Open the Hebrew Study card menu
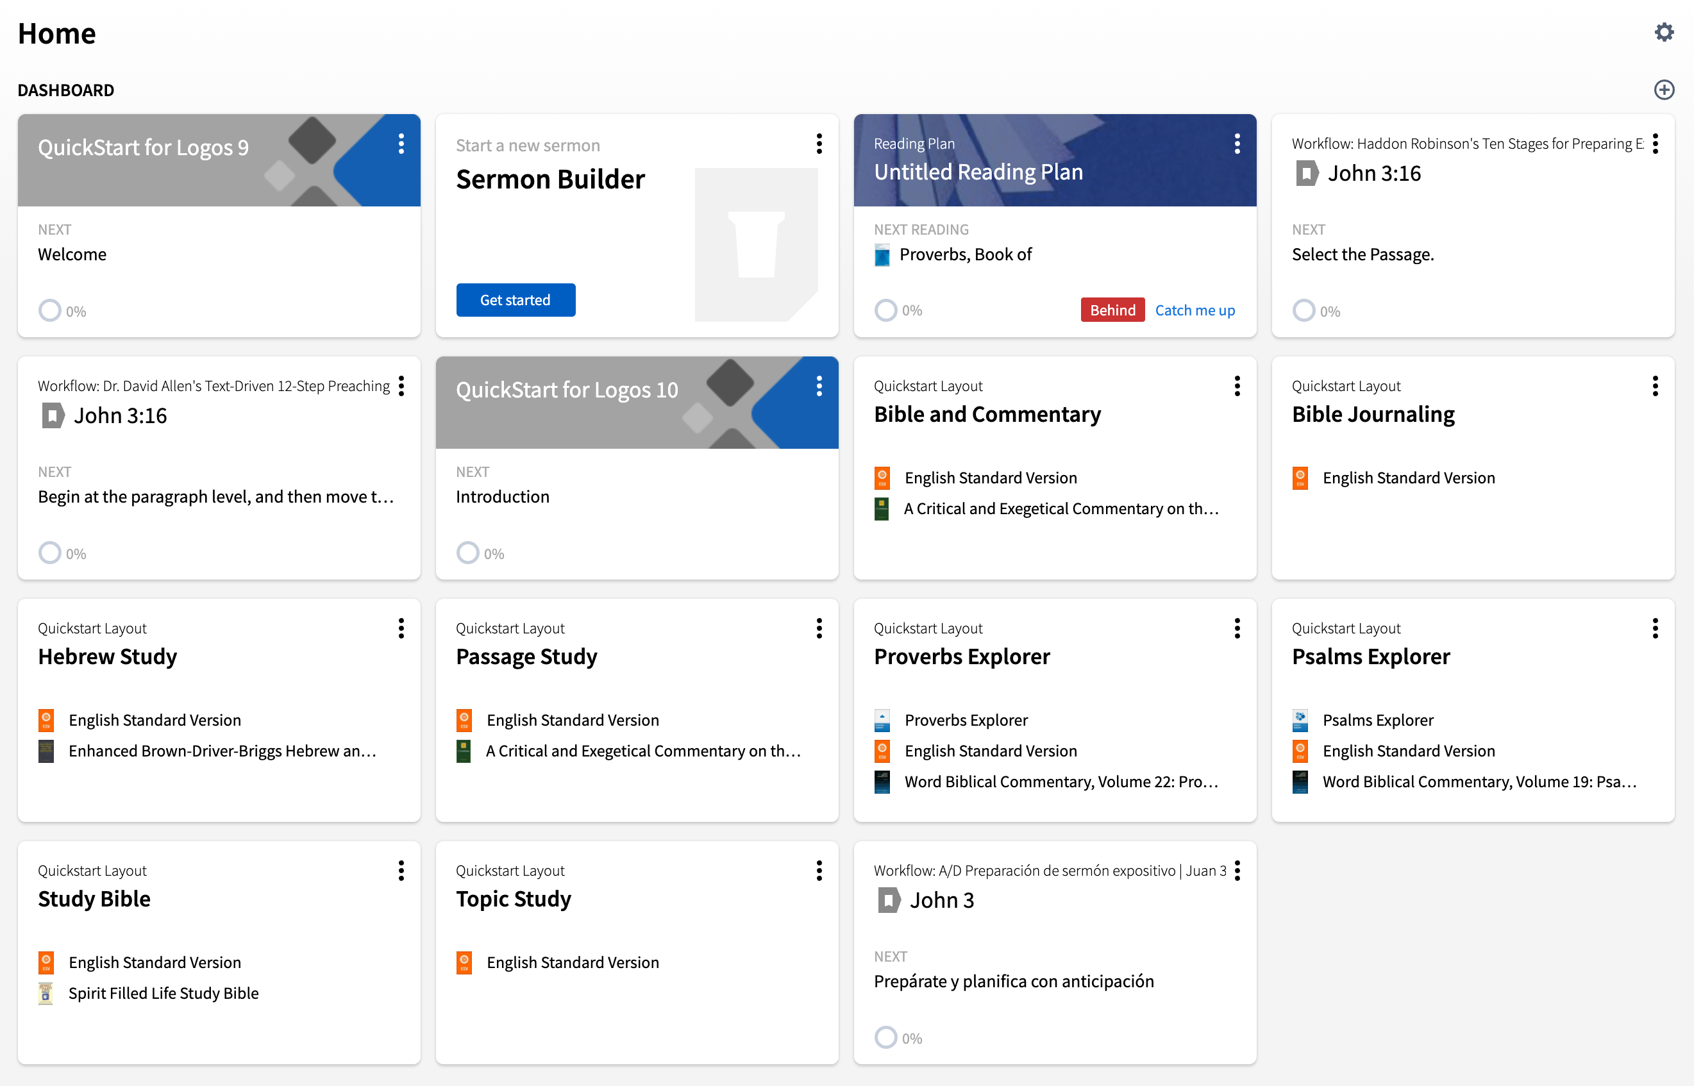This screenshot has height=1086, width=1694. (x=401, y=628)
